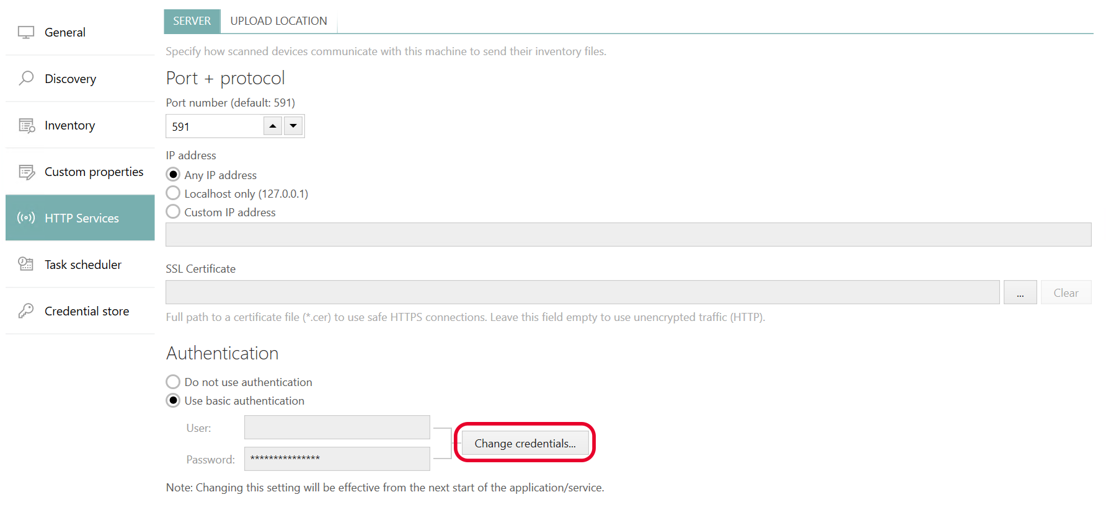The image size is (1106, 505).
Task: Click the HTTP Services broadcast icon
Action: pos(26,217)
